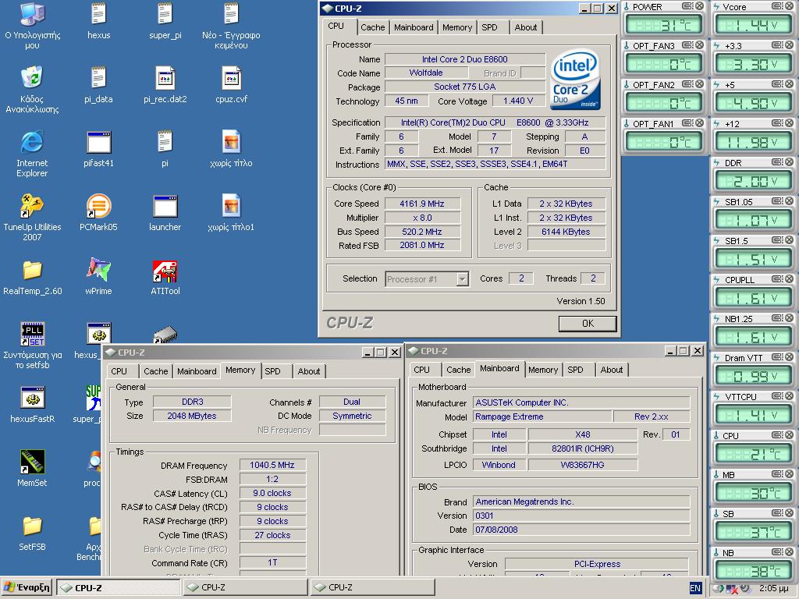Click the Level 2 cache value 6144 KBytes
799x599 pixels.
566,232
